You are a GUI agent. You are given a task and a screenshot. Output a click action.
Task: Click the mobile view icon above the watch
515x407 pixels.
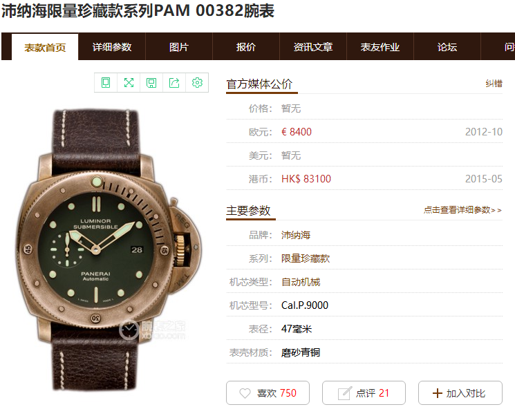(x=106, y=83)
